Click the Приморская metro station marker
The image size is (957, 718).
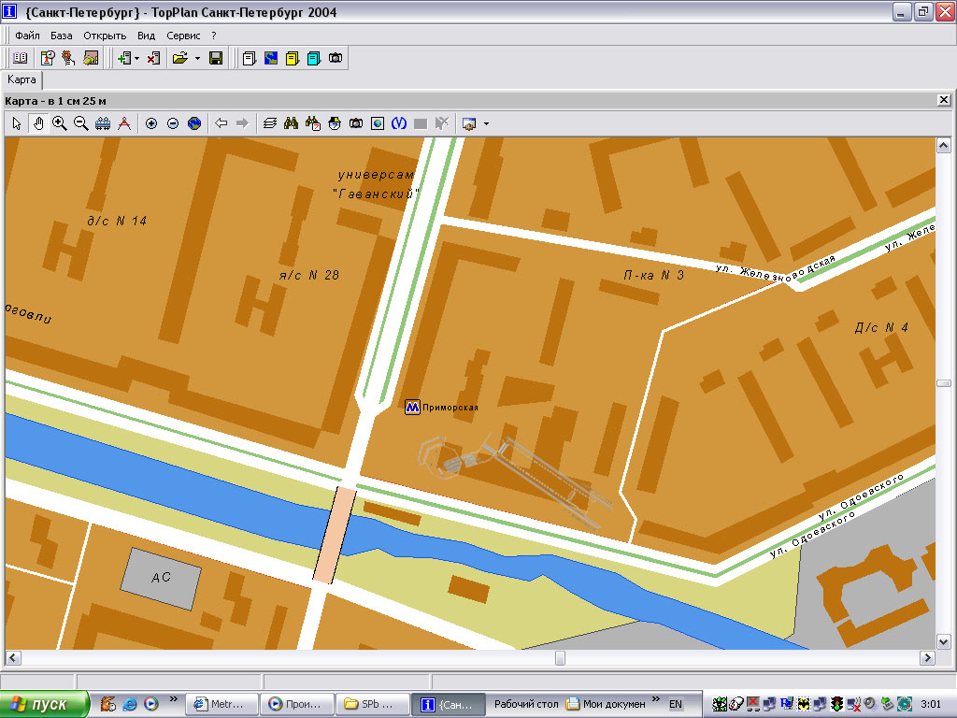(412, 408)
